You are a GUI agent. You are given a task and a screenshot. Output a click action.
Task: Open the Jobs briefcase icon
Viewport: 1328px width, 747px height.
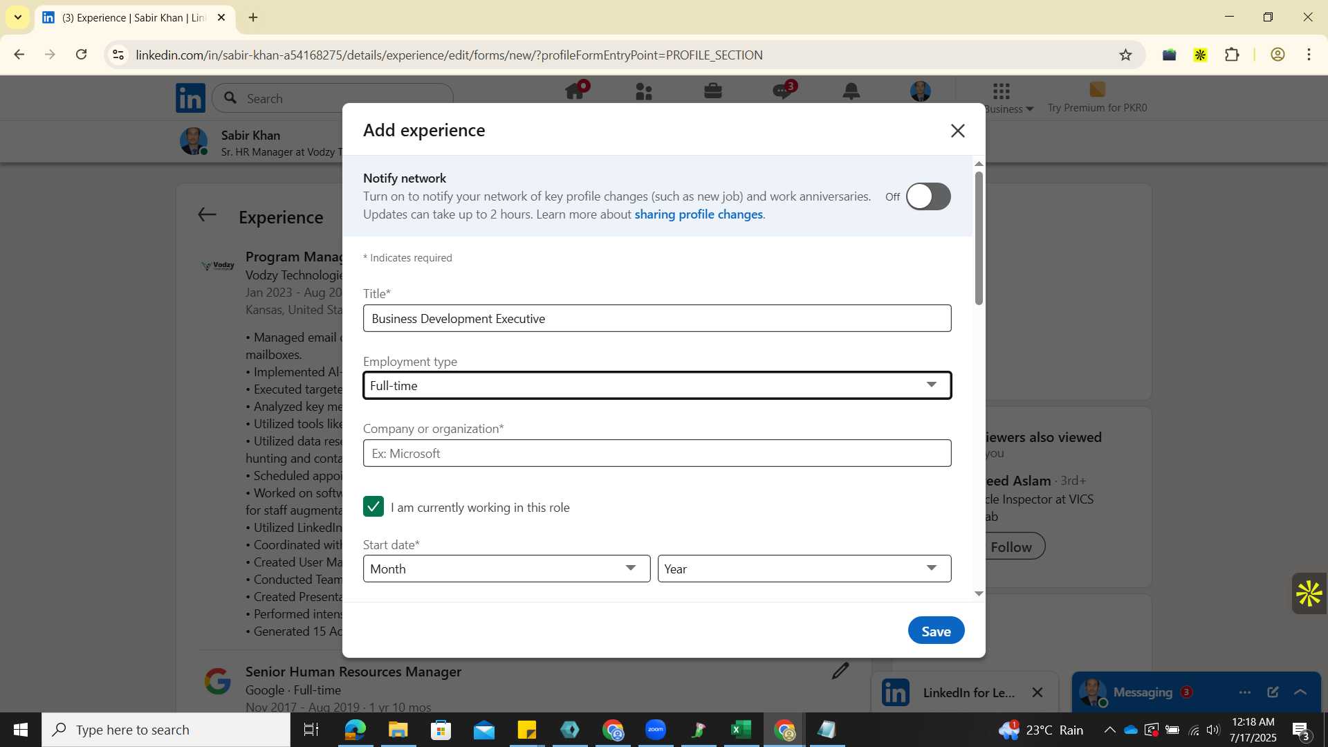(x=713, y=91)
